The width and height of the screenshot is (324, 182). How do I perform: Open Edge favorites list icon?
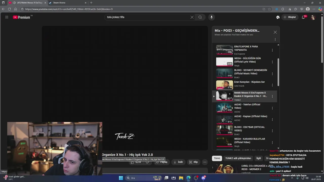pos(296,9)
